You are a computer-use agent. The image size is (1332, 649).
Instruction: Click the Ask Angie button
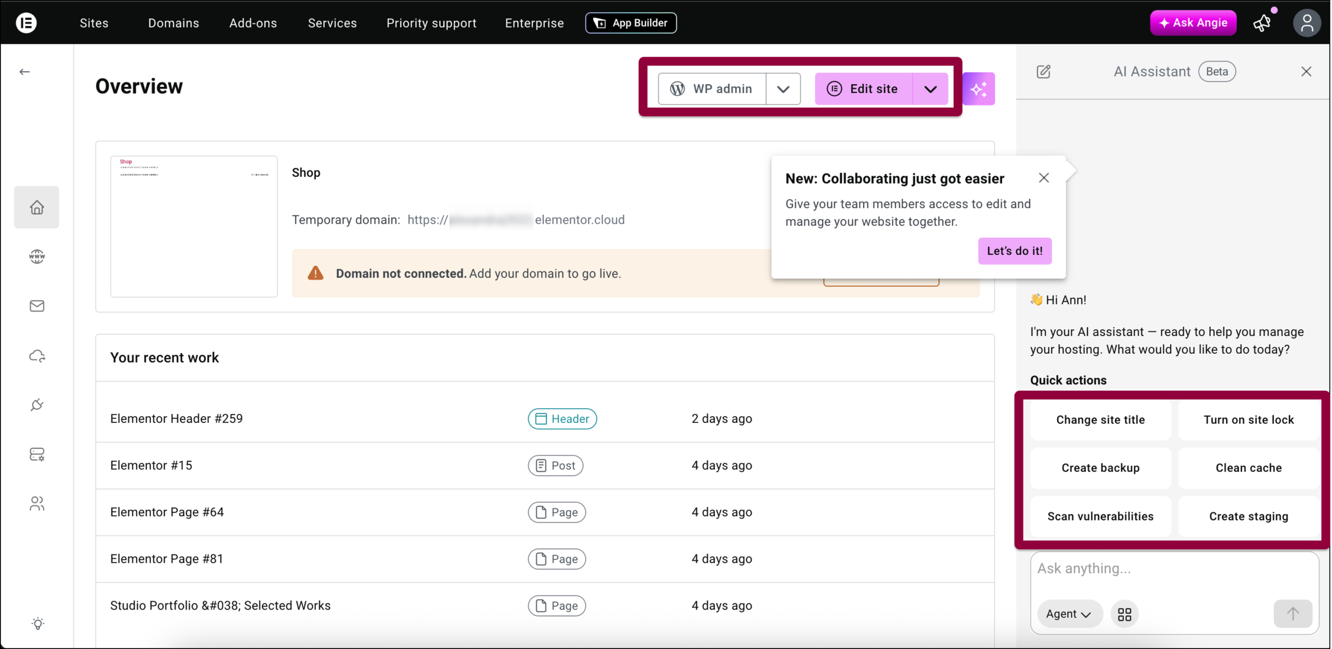1193,23
